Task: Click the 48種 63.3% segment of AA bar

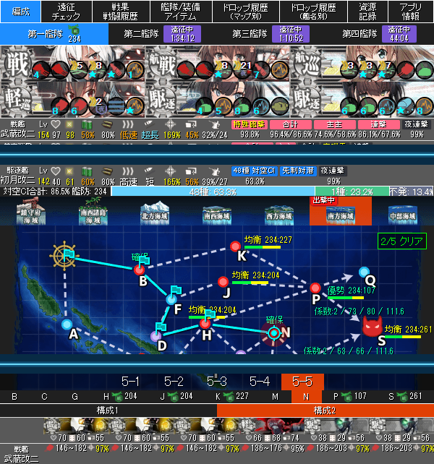Action: pyautogui.click(x=213, y=192)
